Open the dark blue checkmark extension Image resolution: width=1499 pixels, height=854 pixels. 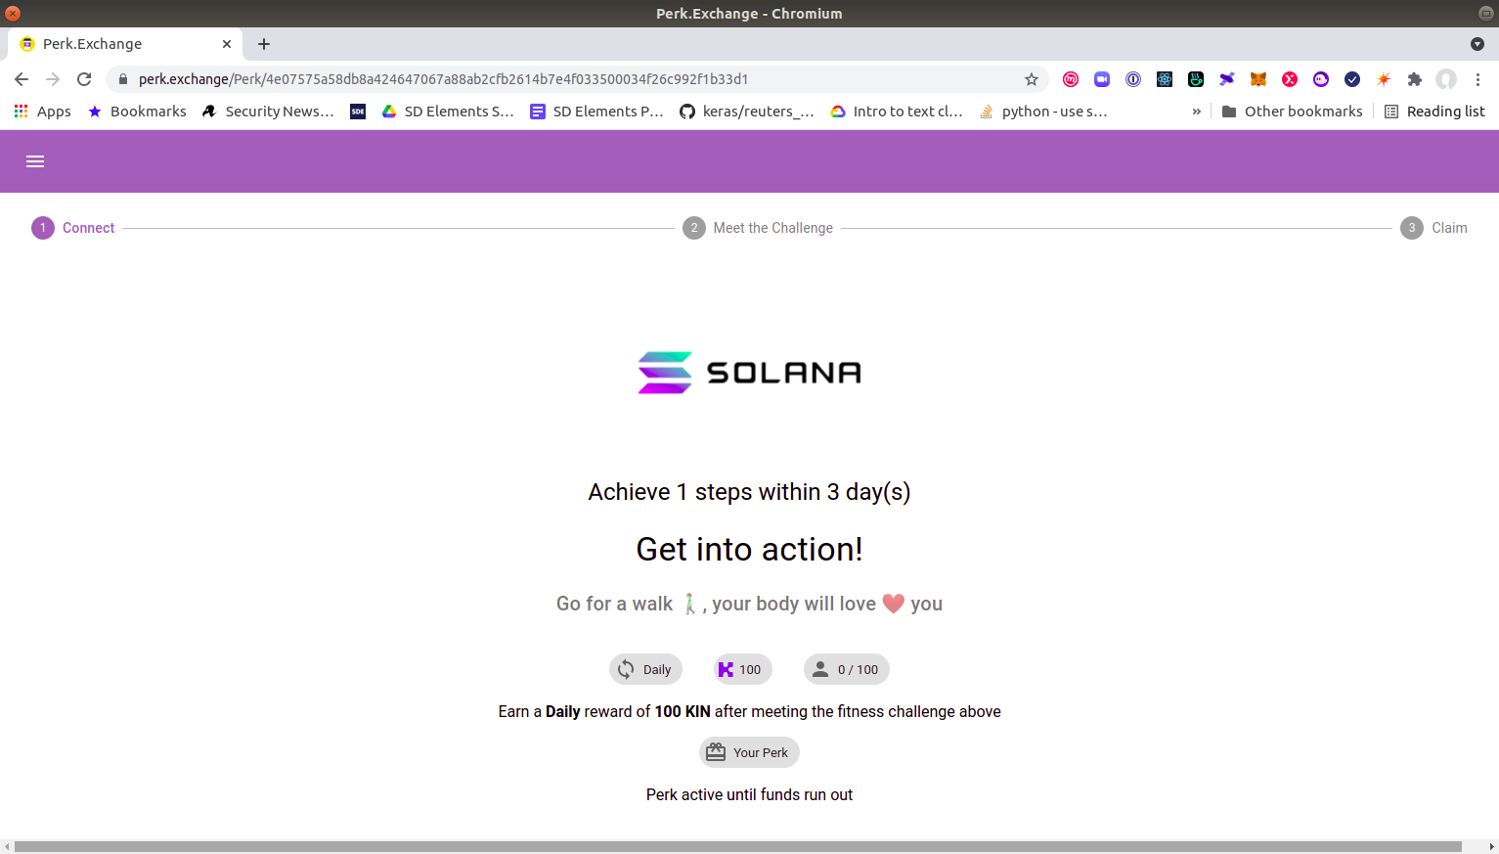pyautogui.click(x=1352, y=79)
